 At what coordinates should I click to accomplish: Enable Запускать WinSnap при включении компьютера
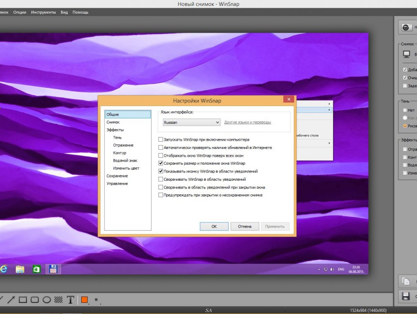tap(161, 139)
